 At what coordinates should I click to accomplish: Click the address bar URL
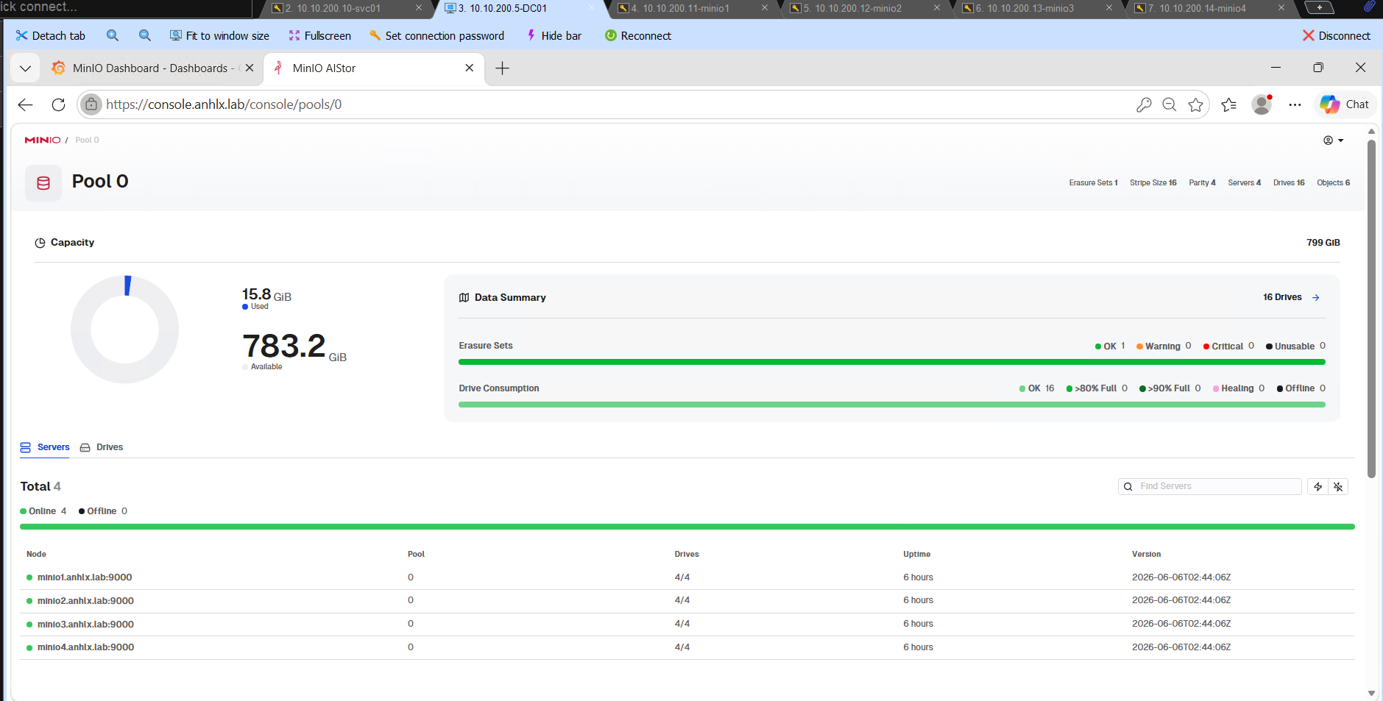click(224, 104)
